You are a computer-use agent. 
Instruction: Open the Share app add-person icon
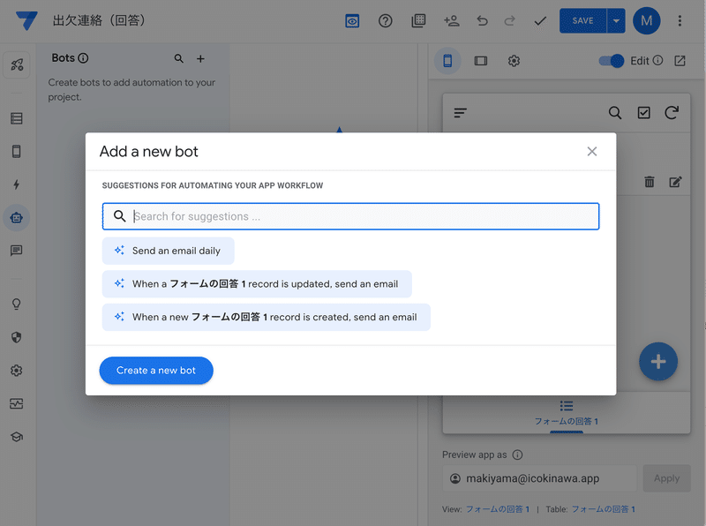pos(451,20)
